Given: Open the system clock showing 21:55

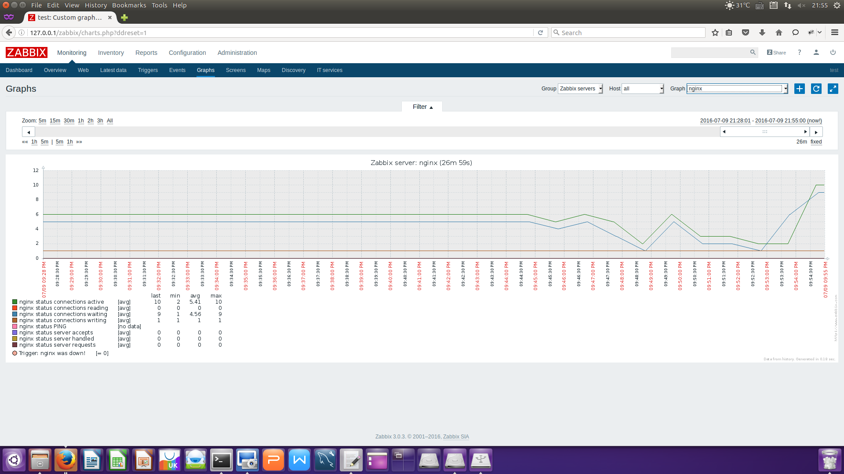Looking at the screenshot, I should click(820, 5).
